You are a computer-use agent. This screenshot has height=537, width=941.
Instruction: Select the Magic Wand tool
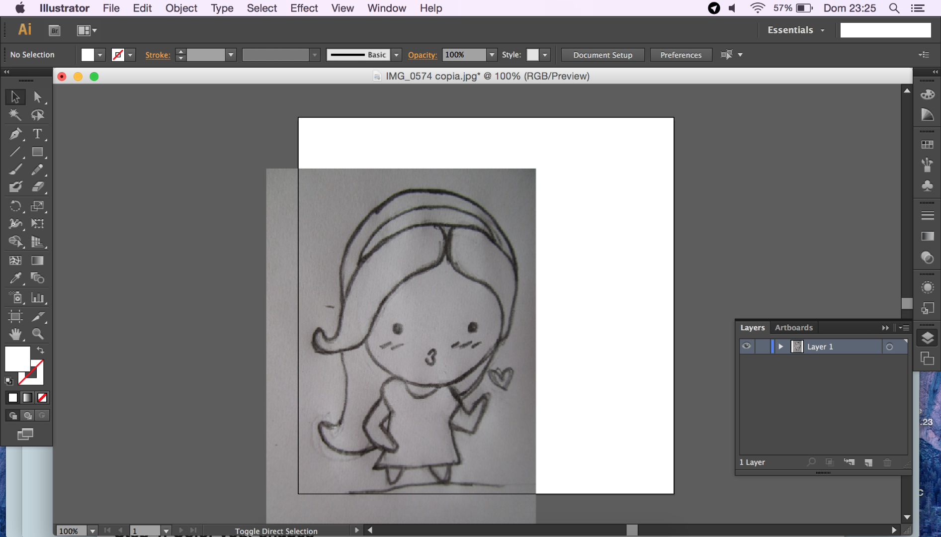[15, 115]
